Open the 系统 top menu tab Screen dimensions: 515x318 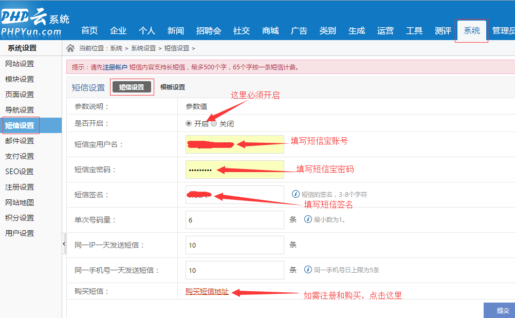coord(471,31)
